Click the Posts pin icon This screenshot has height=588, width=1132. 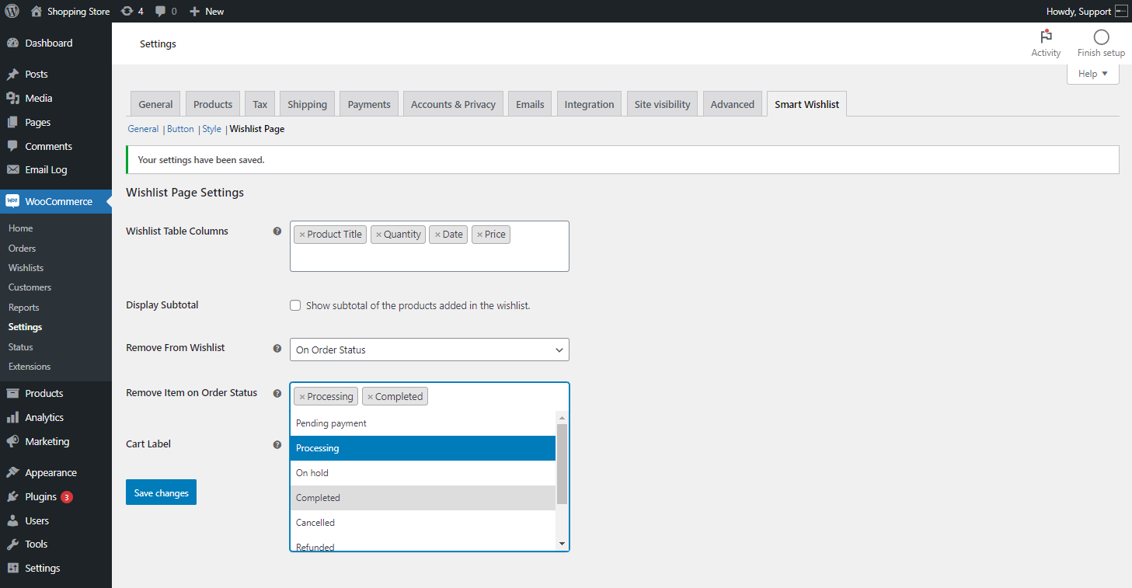(12, 75)
